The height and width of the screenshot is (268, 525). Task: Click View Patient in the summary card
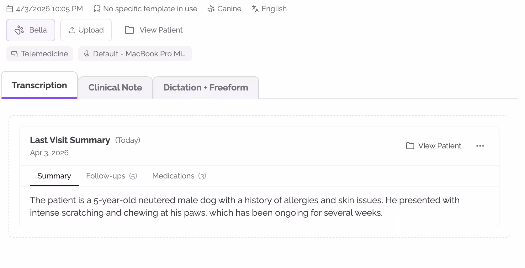434,146
